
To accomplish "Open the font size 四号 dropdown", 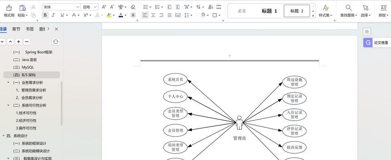I will tap(96, 7).
